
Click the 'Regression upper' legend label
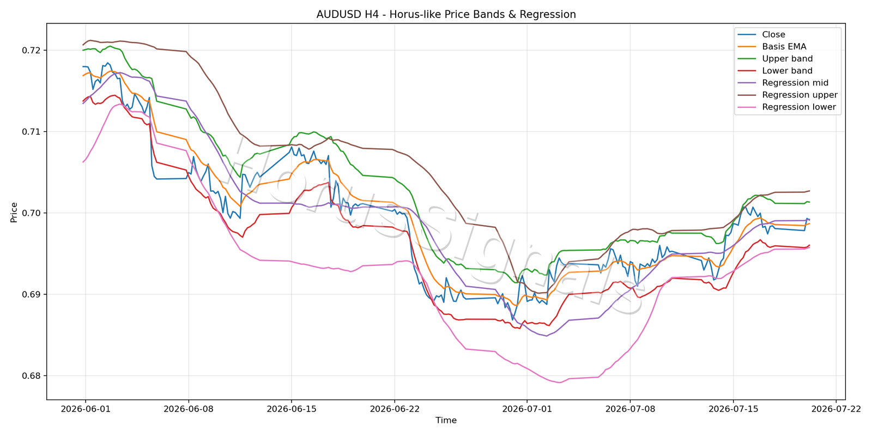click(800, 95)
